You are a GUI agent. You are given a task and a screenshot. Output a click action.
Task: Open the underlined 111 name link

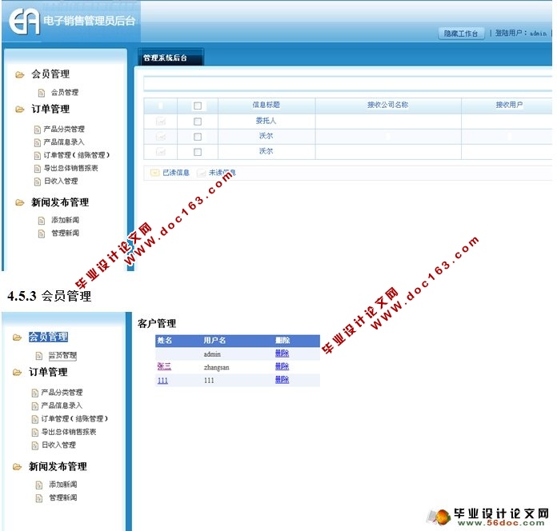pyautogui.click(x=162, y=381)
